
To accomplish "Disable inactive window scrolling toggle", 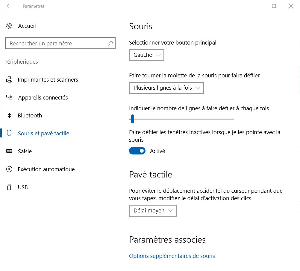I will coord(137,151).
